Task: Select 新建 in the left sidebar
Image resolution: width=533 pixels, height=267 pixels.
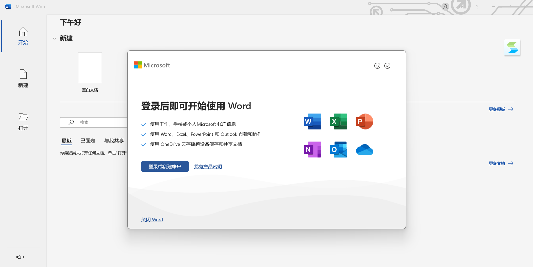Action: (x=23, y=78)
